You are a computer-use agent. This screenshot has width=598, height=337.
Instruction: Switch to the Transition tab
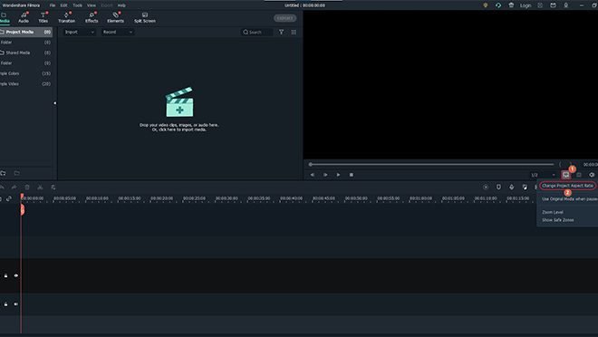67,17
